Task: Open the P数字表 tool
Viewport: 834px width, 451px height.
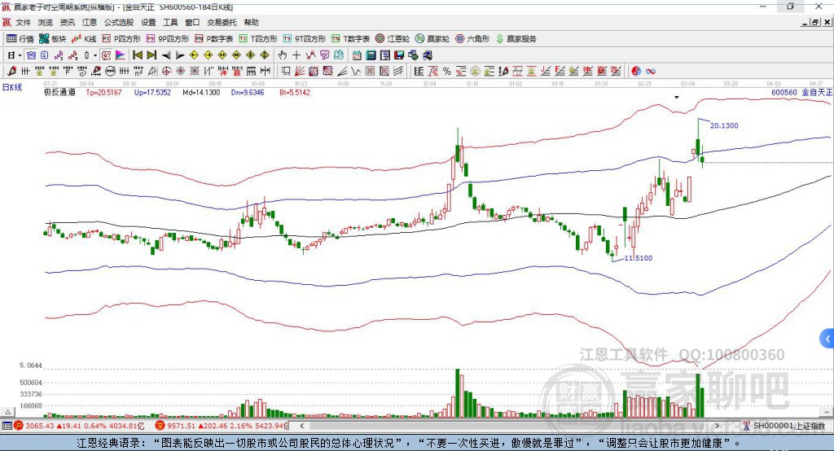Action: click(214, 39)
